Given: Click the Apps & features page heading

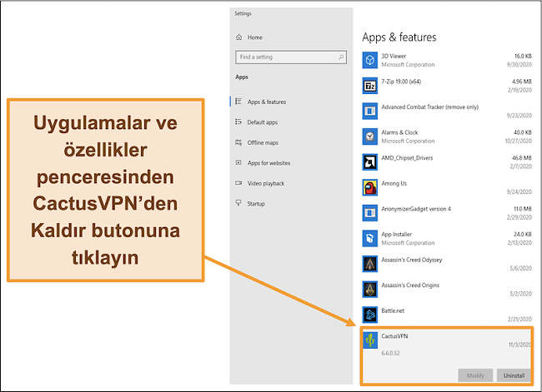Looking at the screenshot, I should [x=399, y=37].
